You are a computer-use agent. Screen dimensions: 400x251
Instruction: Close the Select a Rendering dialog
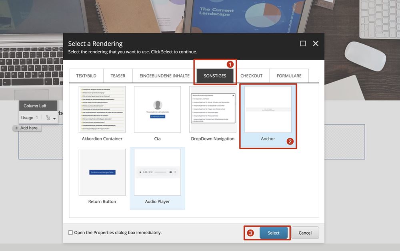pyautogui.click(x=316, y=43)
